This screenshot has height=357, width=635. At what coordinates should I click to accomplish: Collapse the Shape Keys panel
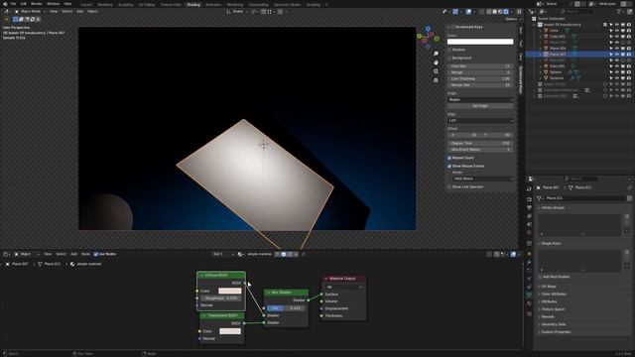[x=551, y=244]
